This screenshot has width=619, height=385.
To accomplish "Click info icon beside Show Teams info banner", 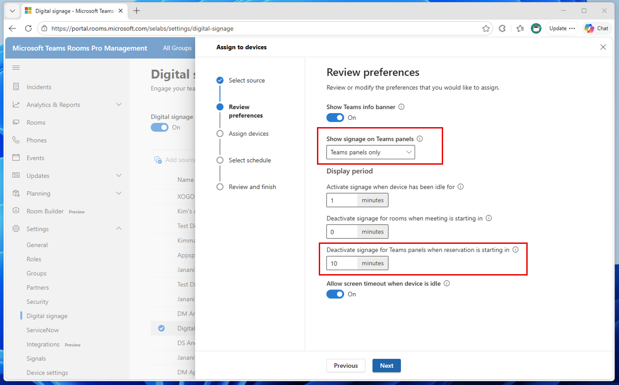I will 401,107.
